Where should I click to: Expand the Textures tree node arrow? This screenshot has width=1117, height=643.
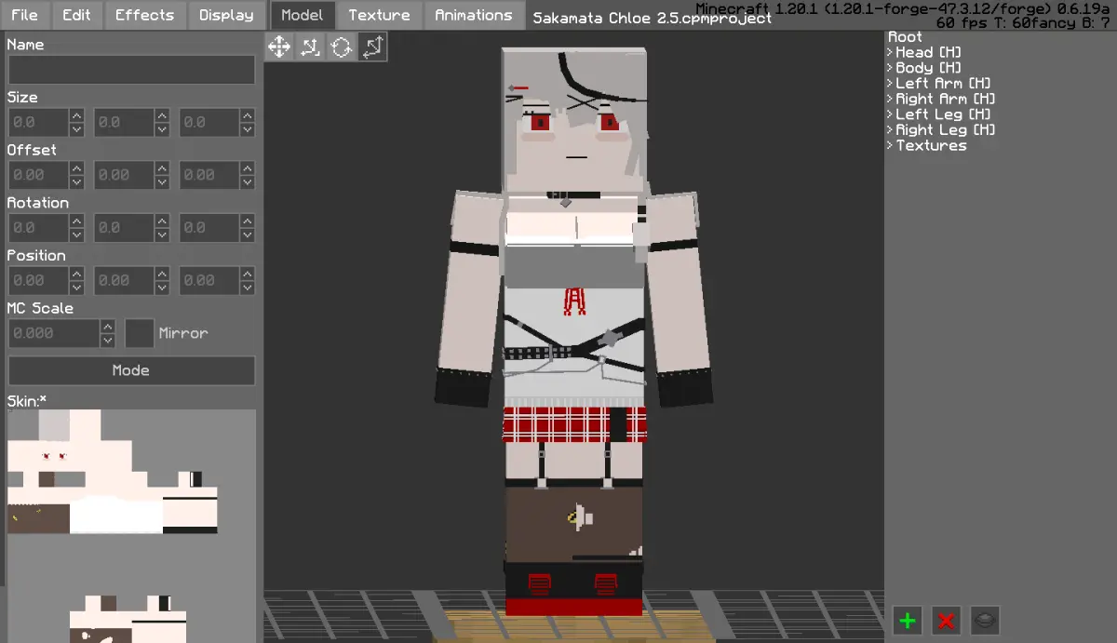tap(890, 145)
